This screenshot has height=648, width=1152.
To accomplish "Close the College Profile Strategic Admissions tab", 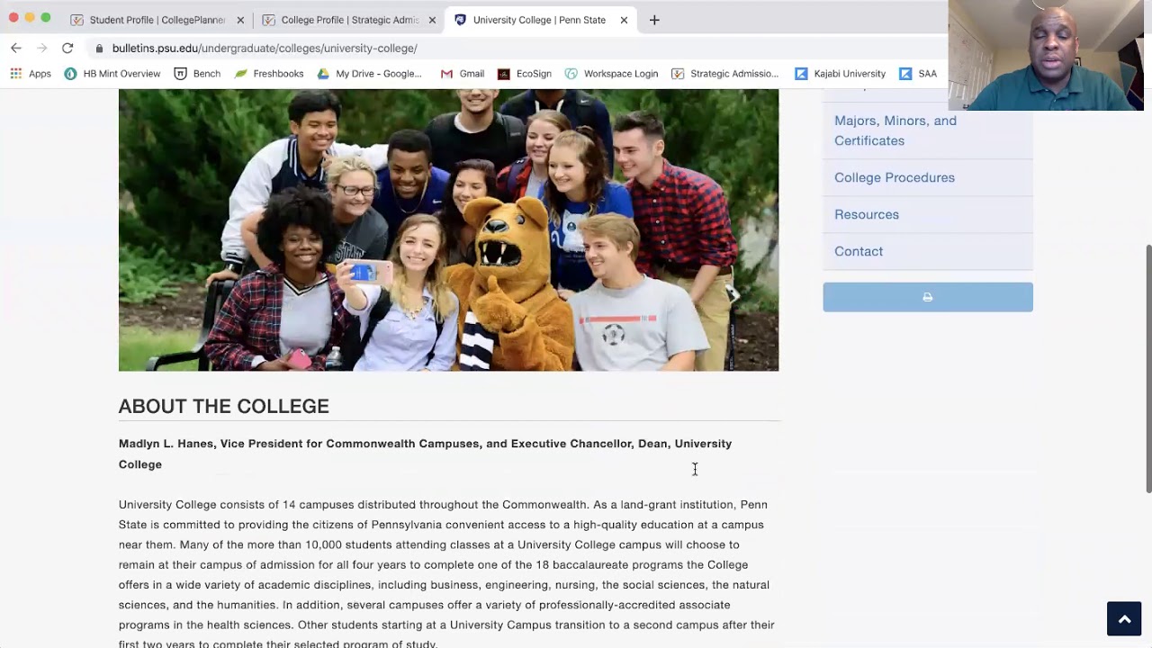I will point(432,20).
